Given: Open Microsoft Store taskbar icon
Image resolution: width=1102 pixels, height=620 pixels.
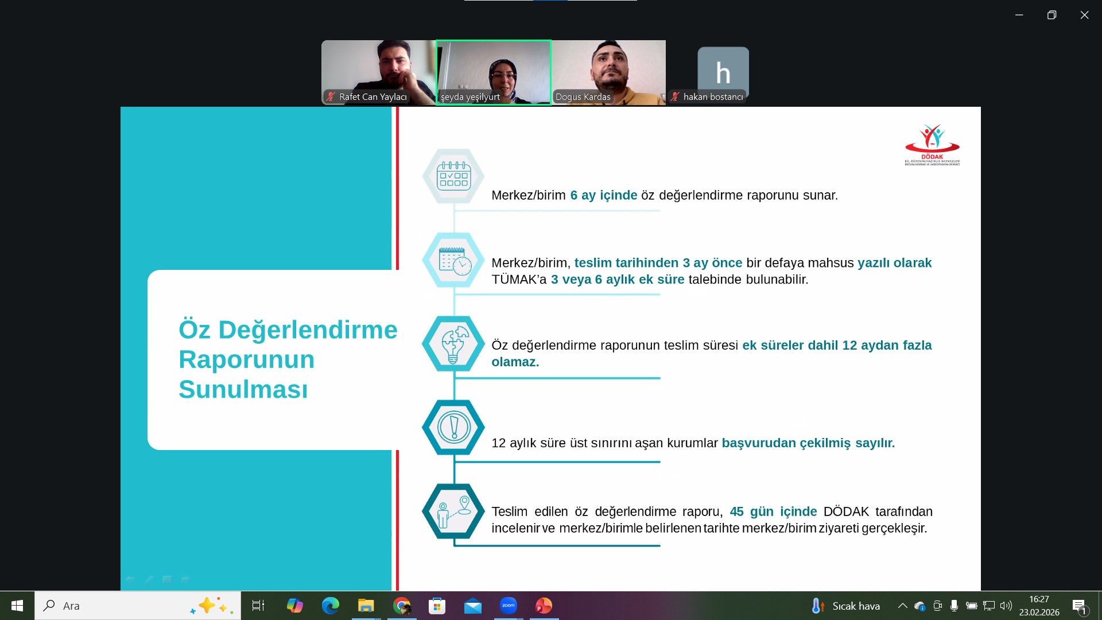Looking at the screenshot, I should pyautogui.click(x=437, y=606).
